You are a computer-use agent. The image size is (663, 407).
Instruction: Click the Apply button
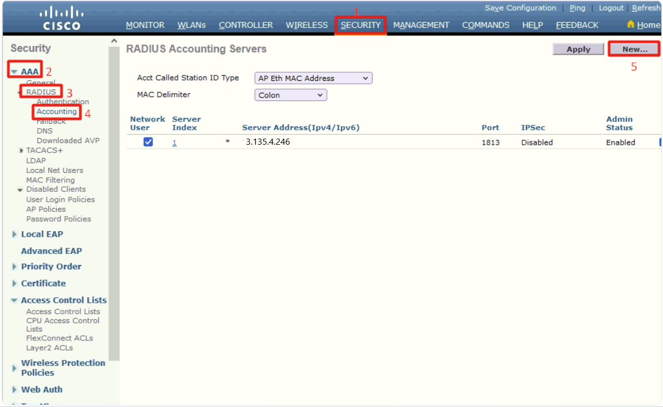tap(578, 49)
